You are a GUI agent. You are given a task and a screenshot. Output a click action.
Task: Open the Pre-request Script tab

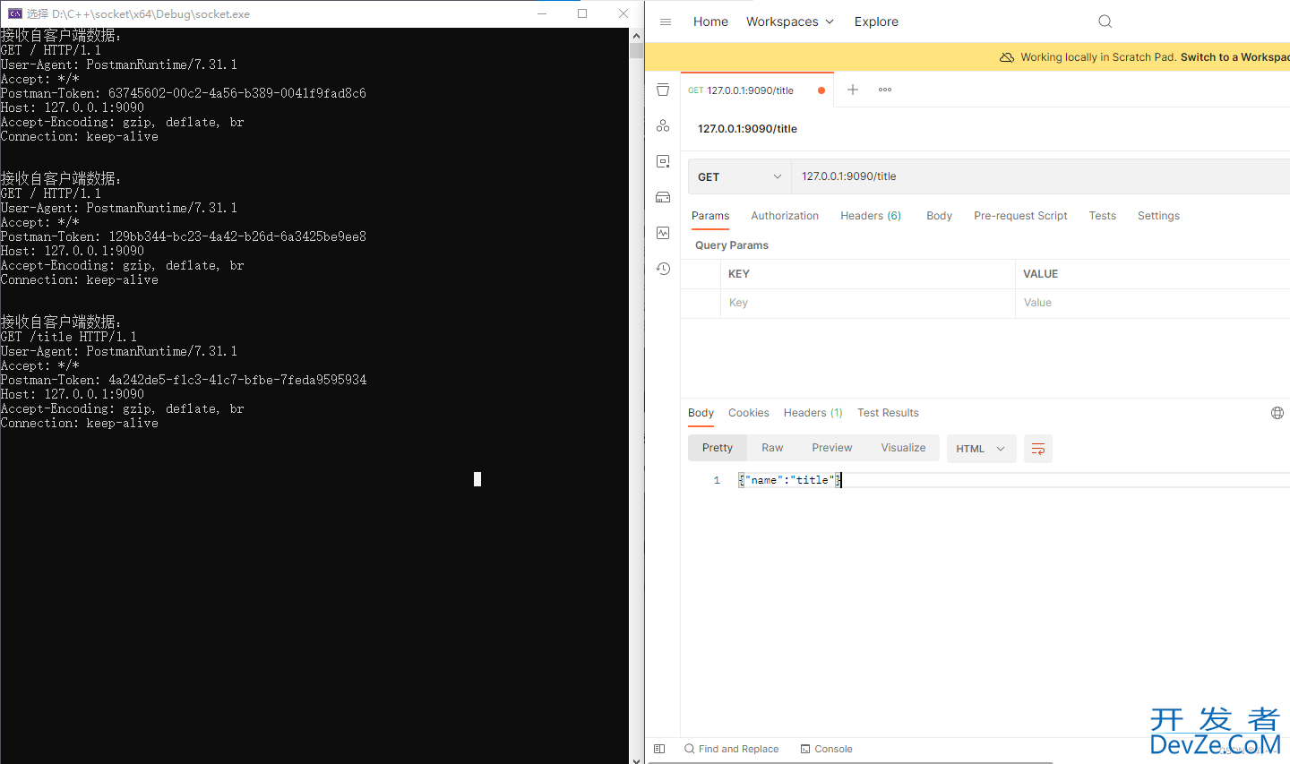tap(1020, 216)
